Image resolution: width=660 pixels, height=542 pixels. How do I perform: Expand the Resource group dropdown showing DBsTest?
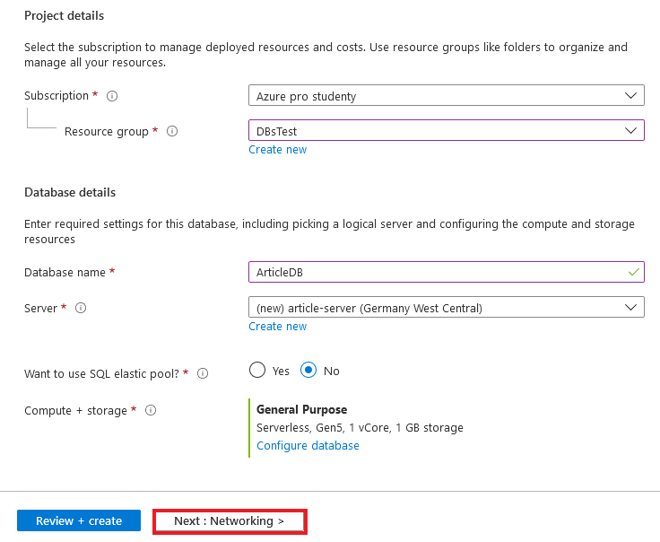pyautogui.click(x=446, y=131)
